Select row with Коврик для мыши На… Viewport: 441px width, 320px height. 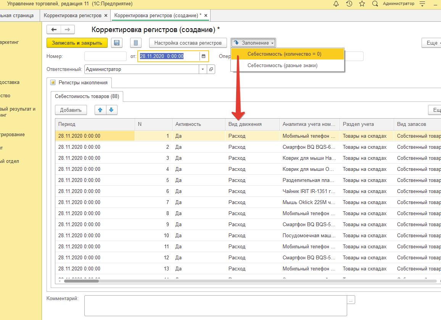coord(248,158)
